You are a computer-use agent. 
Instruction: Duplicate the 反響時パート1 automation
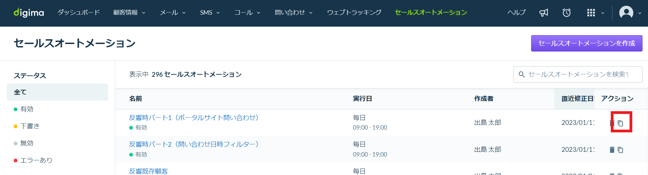click(620, 123)
